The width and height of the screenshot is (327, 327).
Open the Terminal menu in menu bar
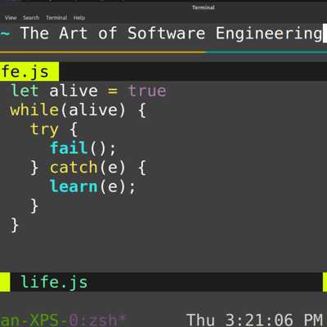[56, 18]
